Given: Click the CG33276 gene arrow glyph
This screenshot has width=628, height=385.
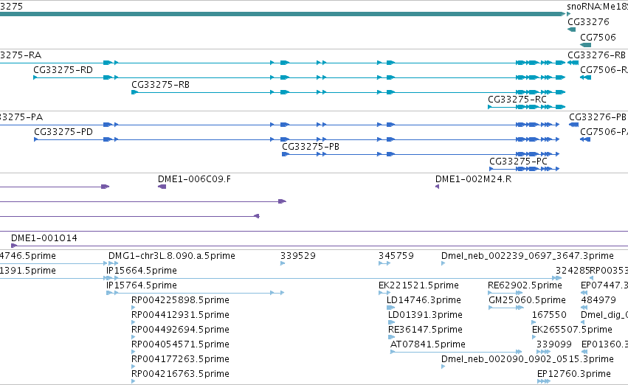Looking at the screenshot, I should [571, 30].
